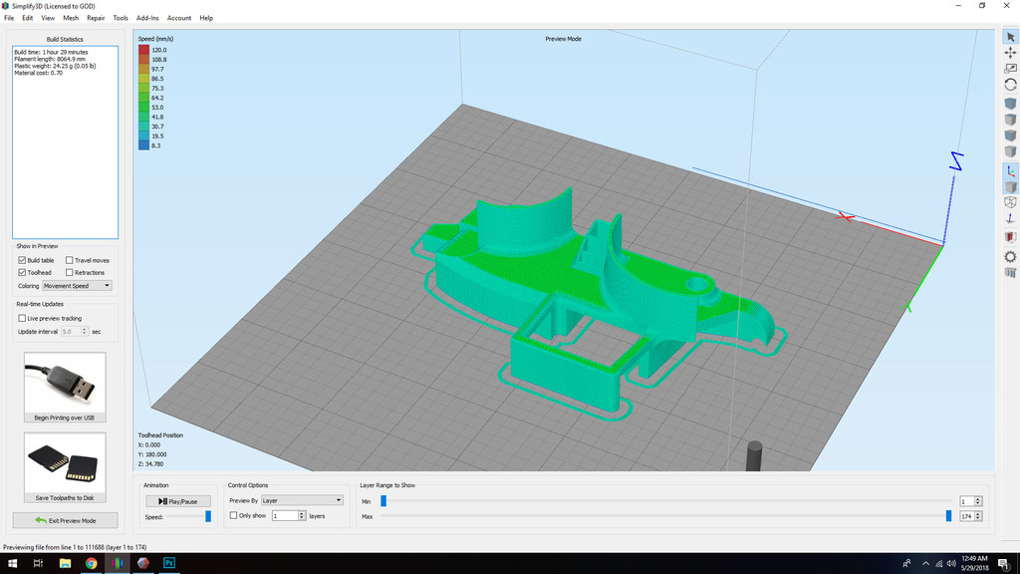Uncheck the Build table checkbox
The width and height of the screenshot is (1020, 574).
(22, 260)
